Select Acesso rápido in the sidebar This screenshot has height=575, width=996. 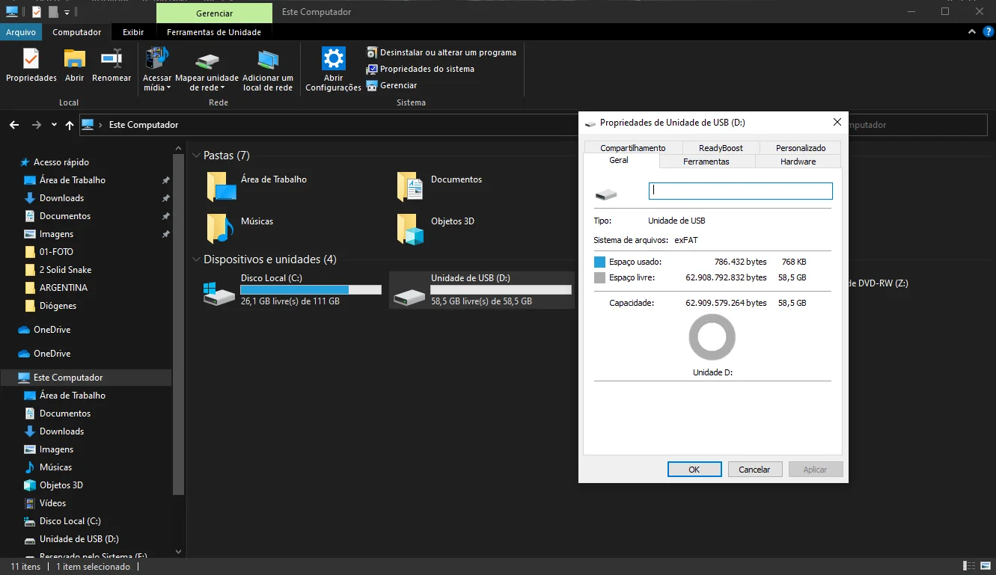click(61, 162)
